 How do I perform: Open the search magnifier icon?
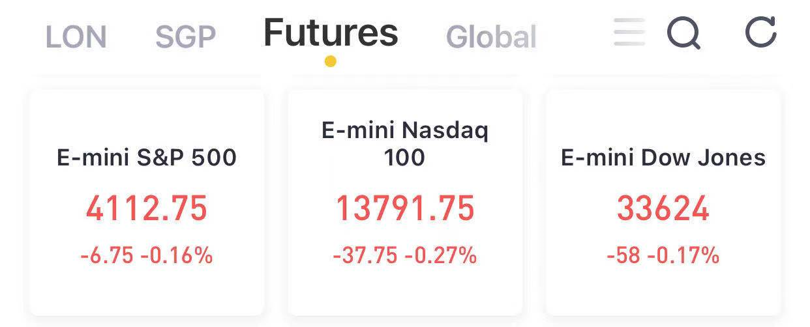click(683, 33)
